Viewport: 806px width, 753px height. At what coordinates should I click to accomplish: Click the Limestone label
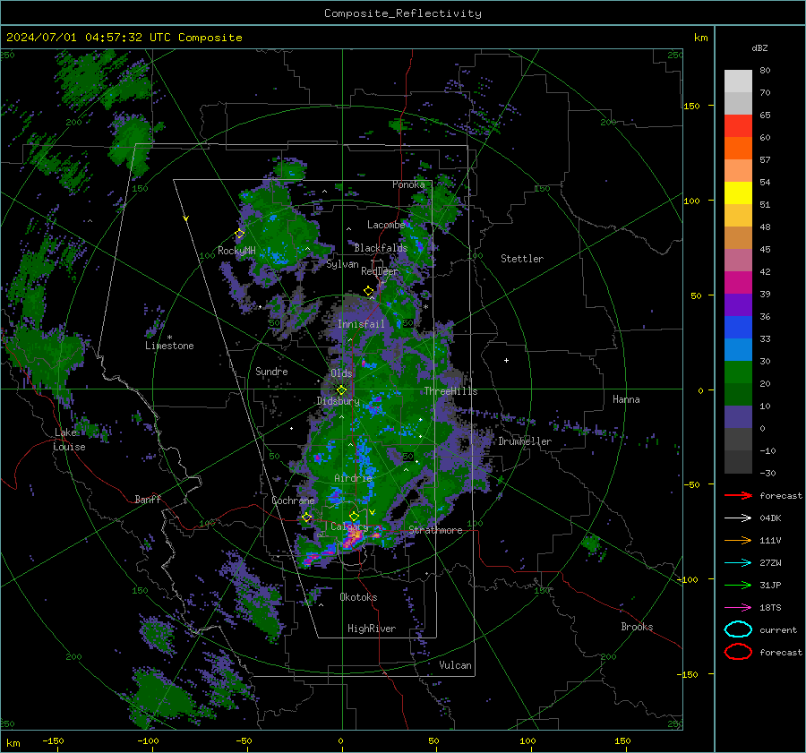pyautogui.click(x=169, y=346)
